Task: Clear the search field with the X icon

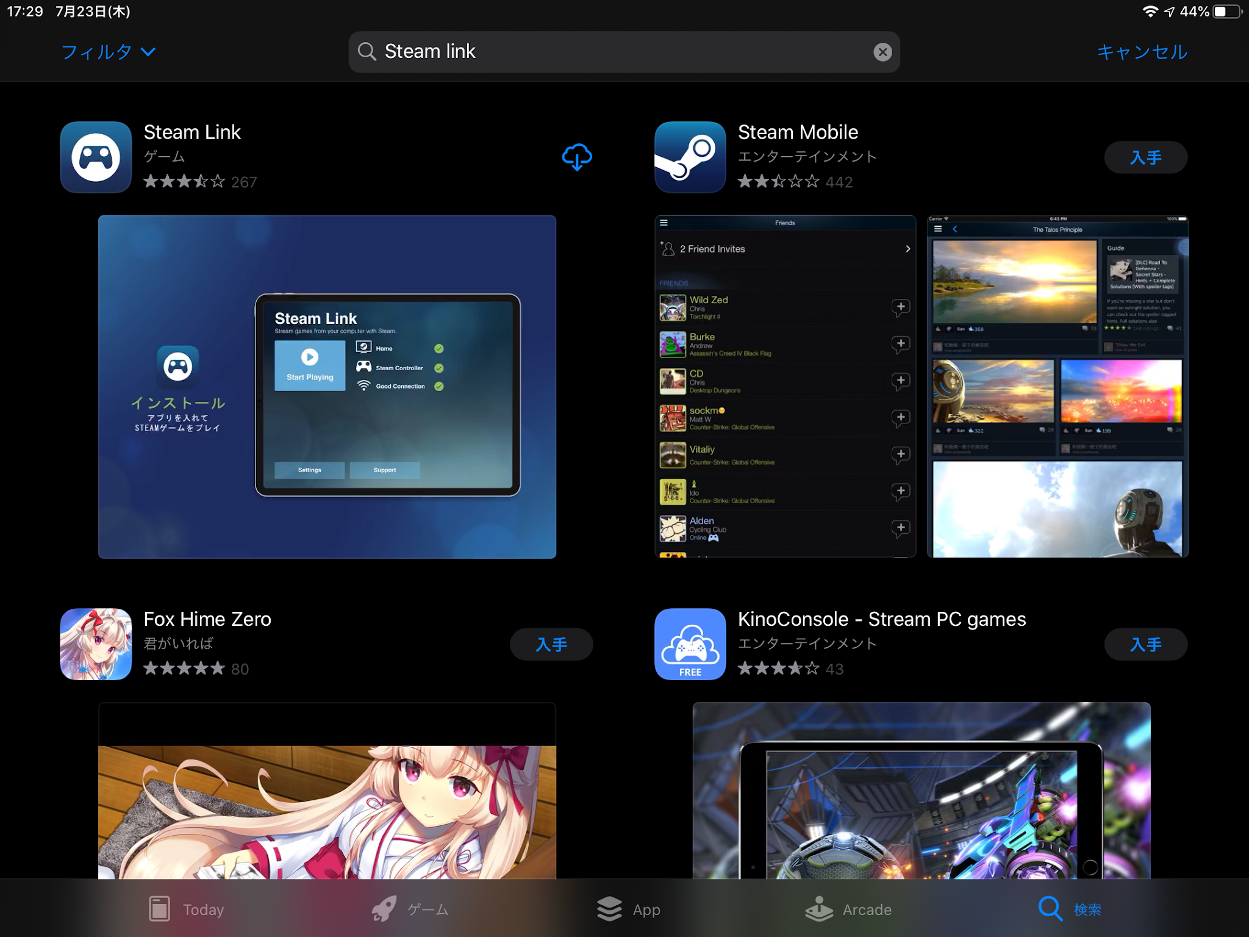Action: point(882,52)
